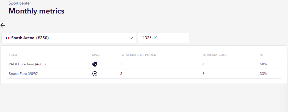Click the FIELD column header
The image size is (288, 112).
point(13,55)
